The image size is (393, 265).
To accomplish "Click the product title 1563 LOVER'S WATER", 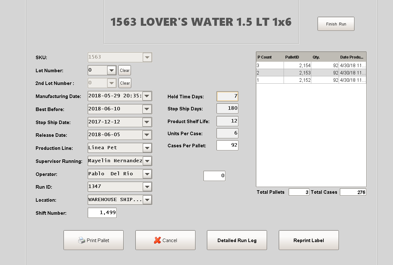I will coord(201,22).
